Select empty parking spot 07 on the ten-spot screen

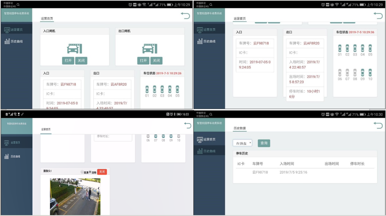coord(347,75)
